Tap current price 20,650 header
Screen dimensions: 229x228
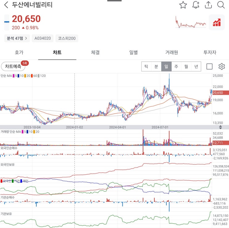tap(26, 19)
